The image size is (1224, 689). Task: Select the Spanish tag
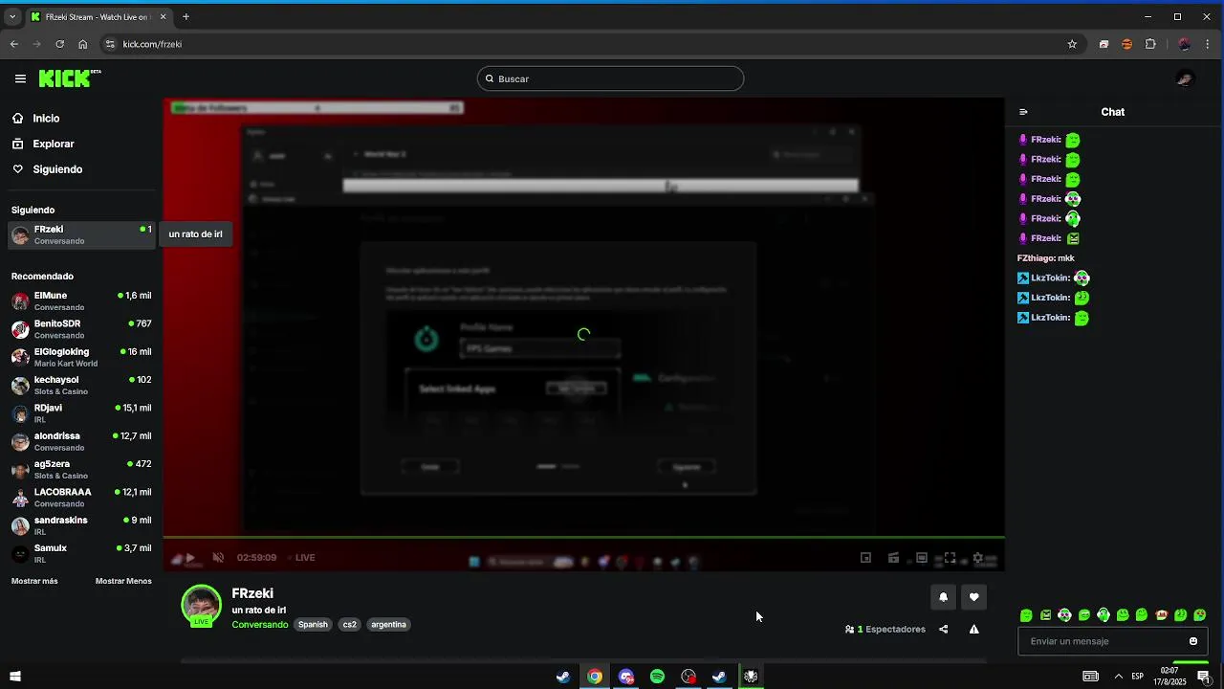313,624
